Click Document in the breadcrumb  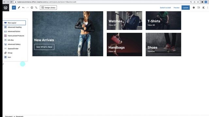9,116
